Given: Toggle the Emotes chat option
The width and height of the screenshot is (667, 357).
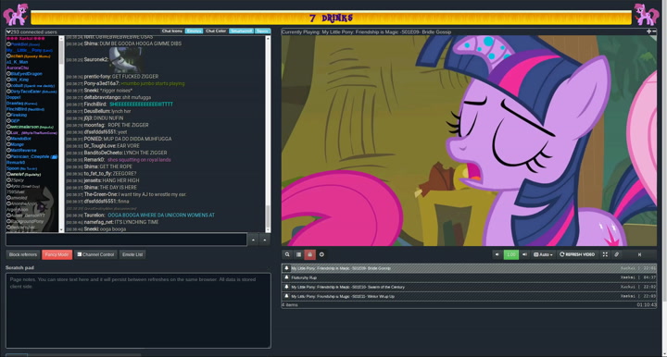Looking at the screenshot, I should [194, 31].
